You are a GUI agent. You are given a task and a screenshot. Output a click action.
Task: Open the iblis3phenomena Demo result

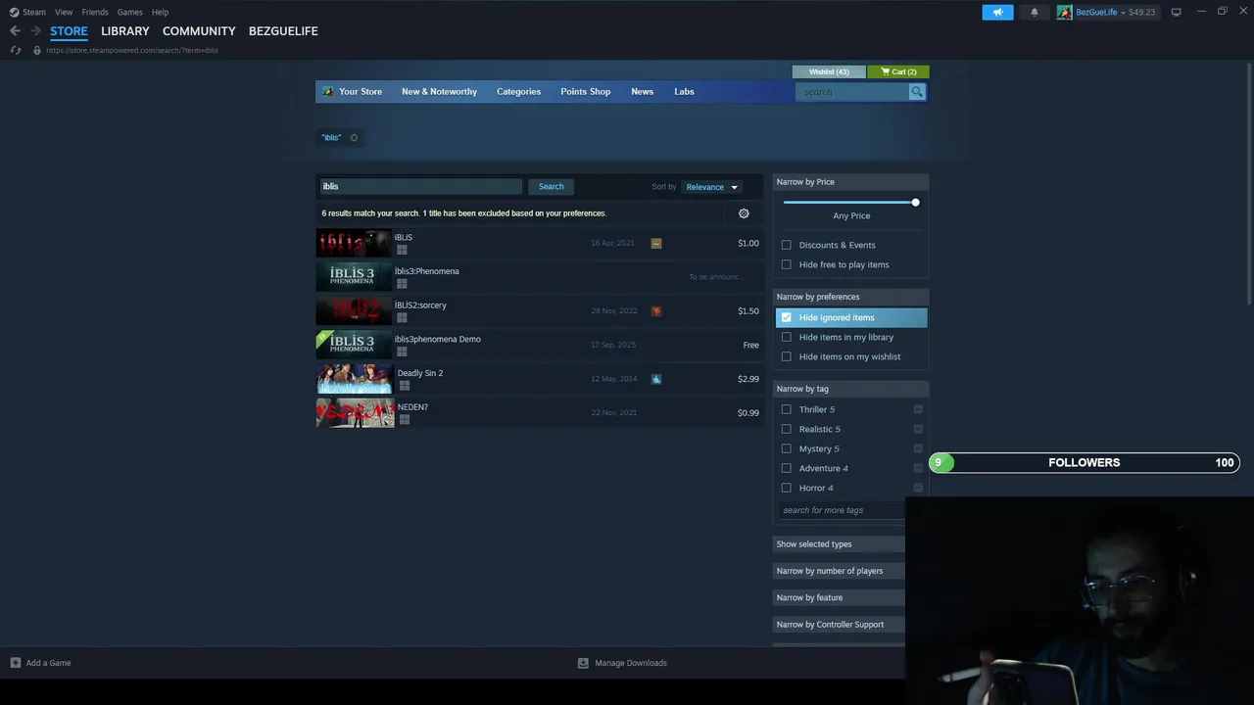tap(539, 345)
